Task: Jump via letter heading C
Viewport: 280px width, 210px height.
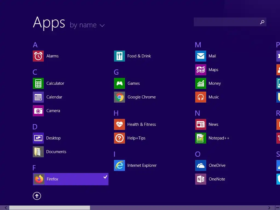Action: (35, 72)
